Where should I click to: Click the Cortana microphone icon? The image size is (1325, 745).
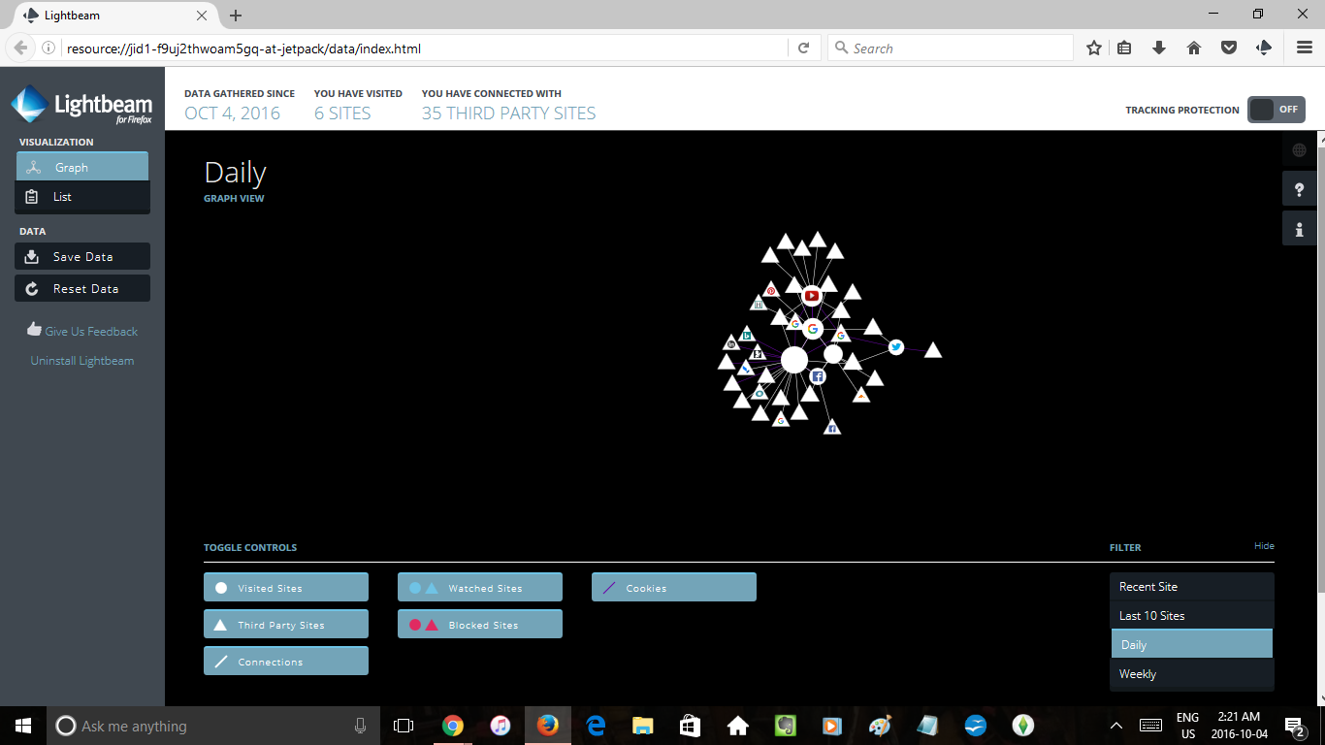click(360, 726)
